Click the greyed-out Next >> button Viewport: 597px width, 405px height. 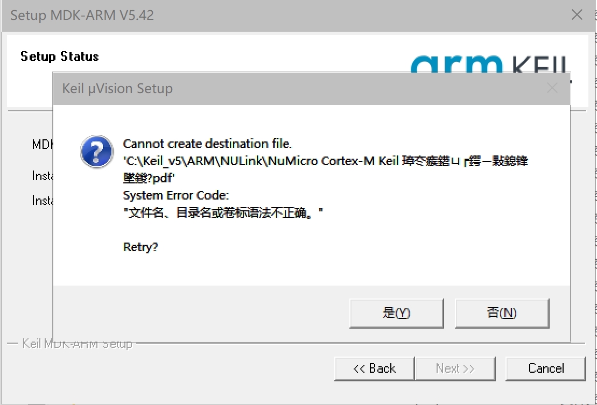455,368
